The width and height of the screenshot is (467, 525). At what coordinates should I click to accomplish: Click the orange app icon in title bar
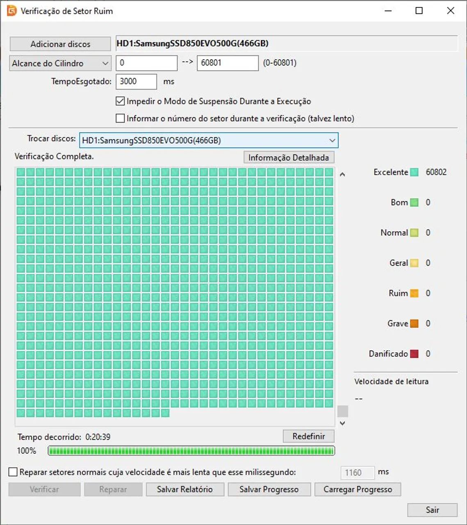pos(12,11)
